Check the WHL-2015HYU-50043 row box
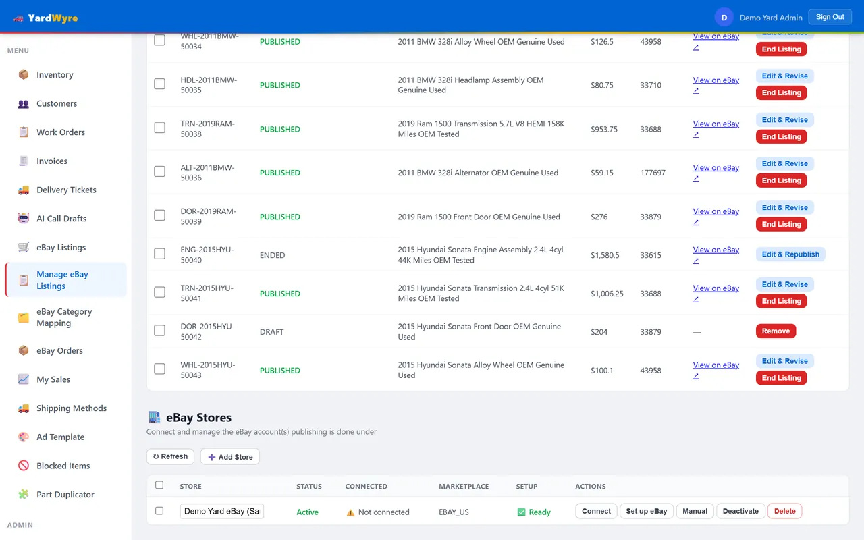Screen dimensions: 864x540 [x=159, y=369]
